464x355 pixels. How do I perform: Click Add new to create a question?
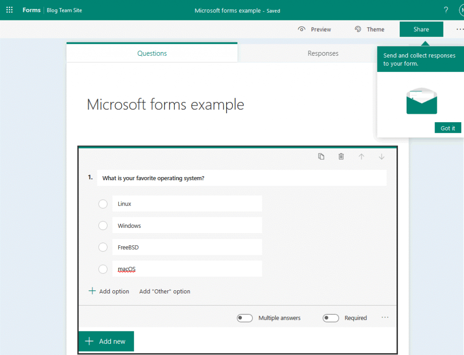(106, 341)
